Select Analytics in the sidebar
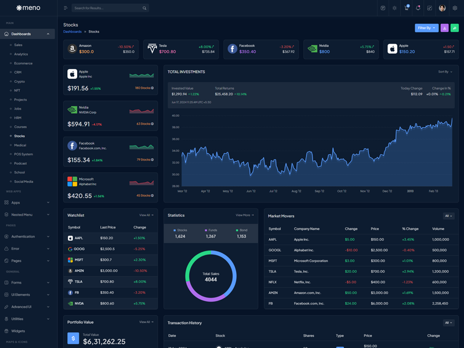Screen dimensions: 464x348 (21, 54)
